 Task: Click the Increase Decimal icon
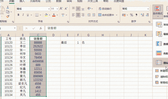[142, 15]
